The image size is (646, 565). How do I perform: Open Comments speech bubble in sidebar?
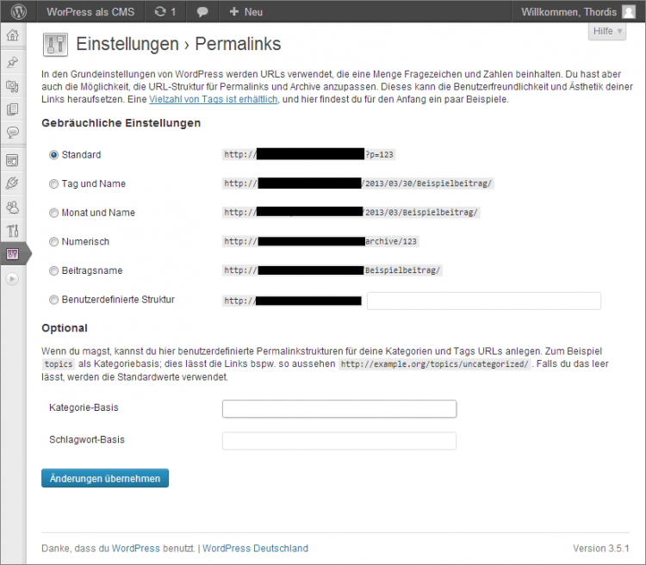[12, 133]
